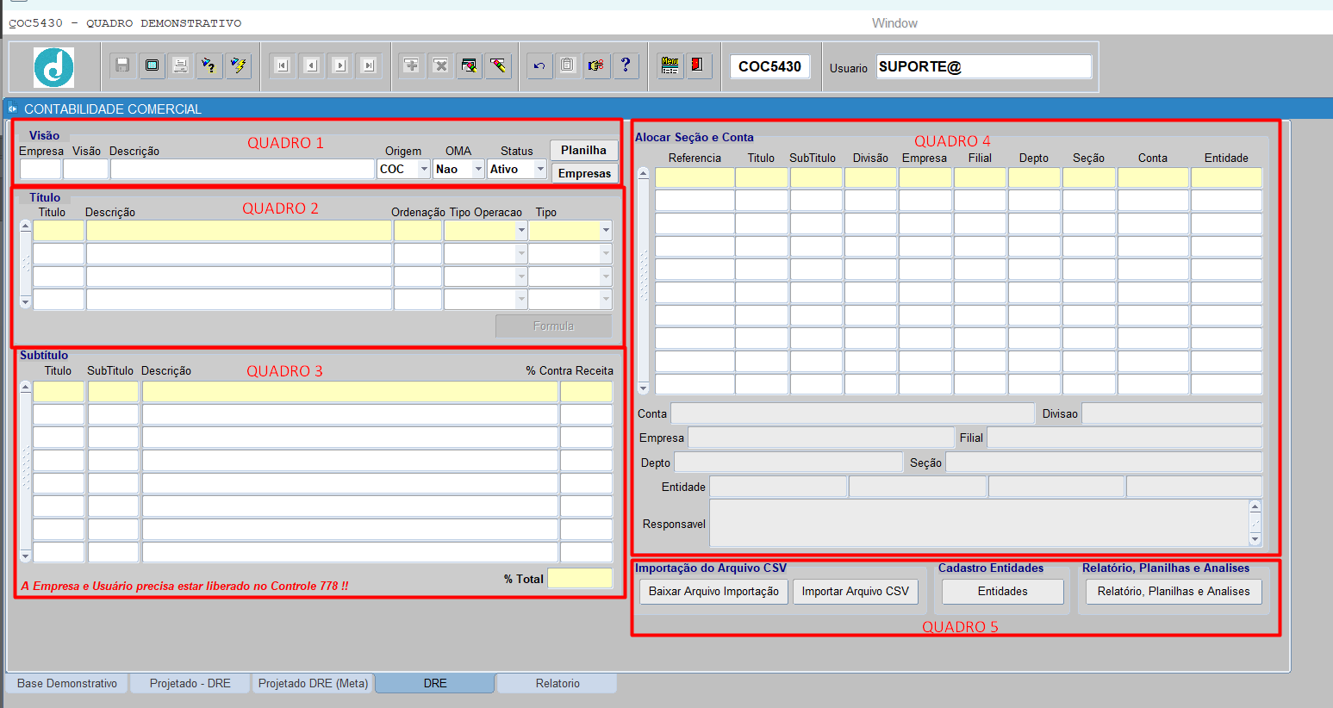
Task: Click the red Exit door icon
Action: pyautogui.click(x=698, y=65)
